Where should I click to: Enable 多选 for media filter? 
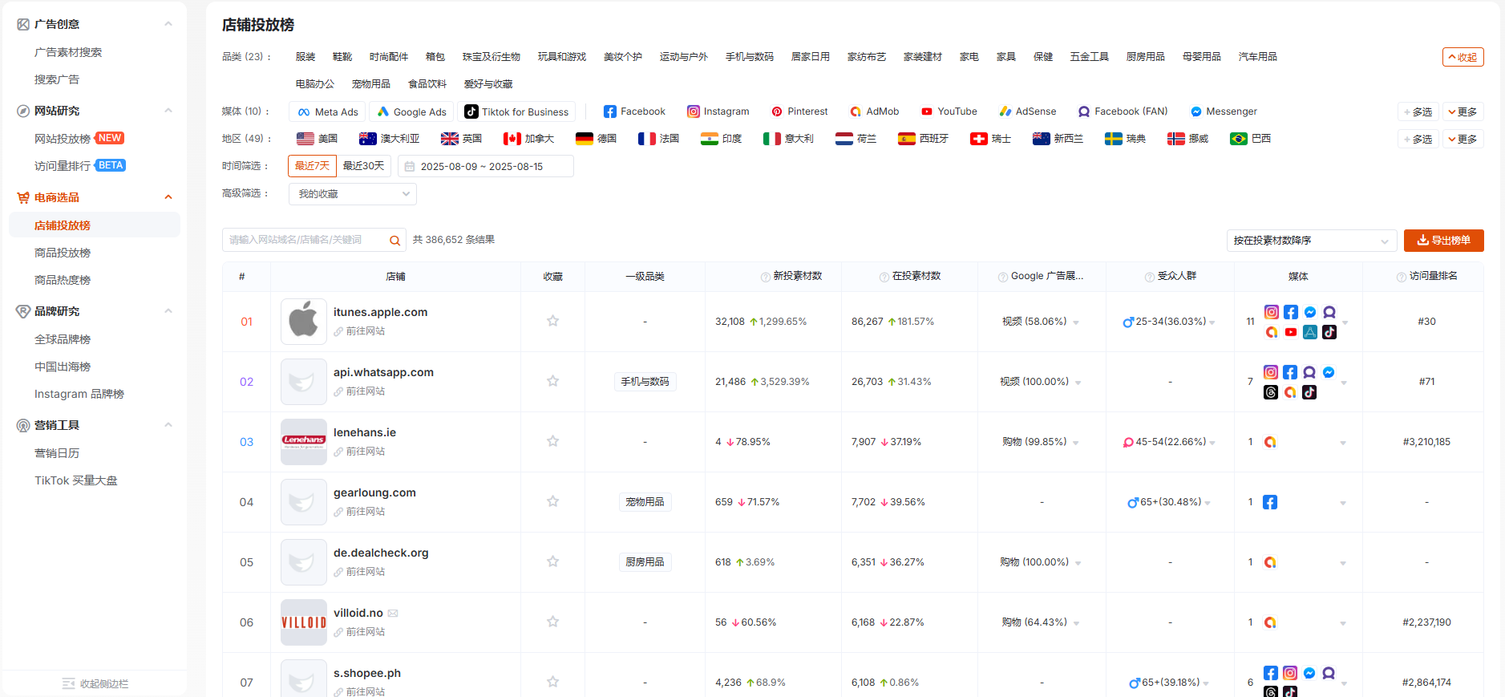click(1418, 111)
